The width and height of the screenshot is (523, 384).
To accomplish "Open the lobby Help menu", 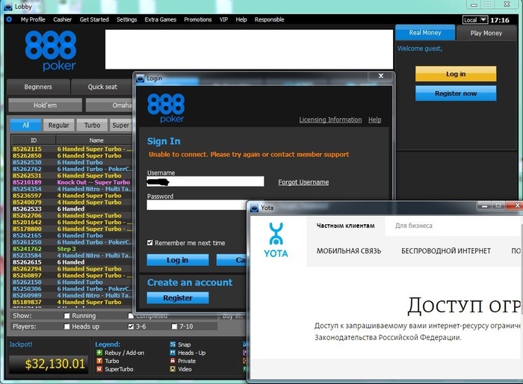I will [241, 19].
